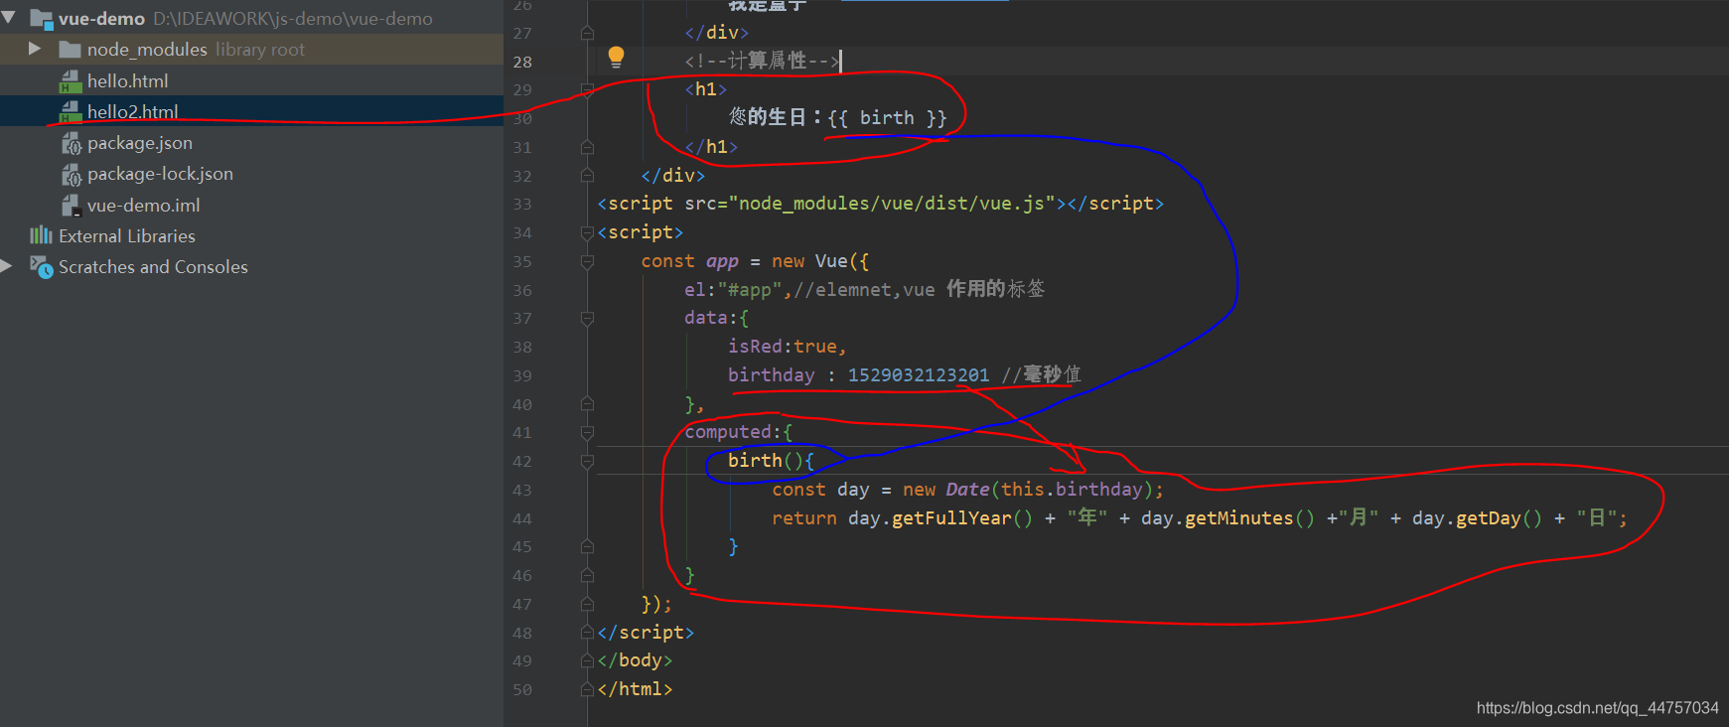The height and width of the screenshot is (727, 1729).
Task: Expand Scratches and Consoles node
Action: (x=7, y=266)
